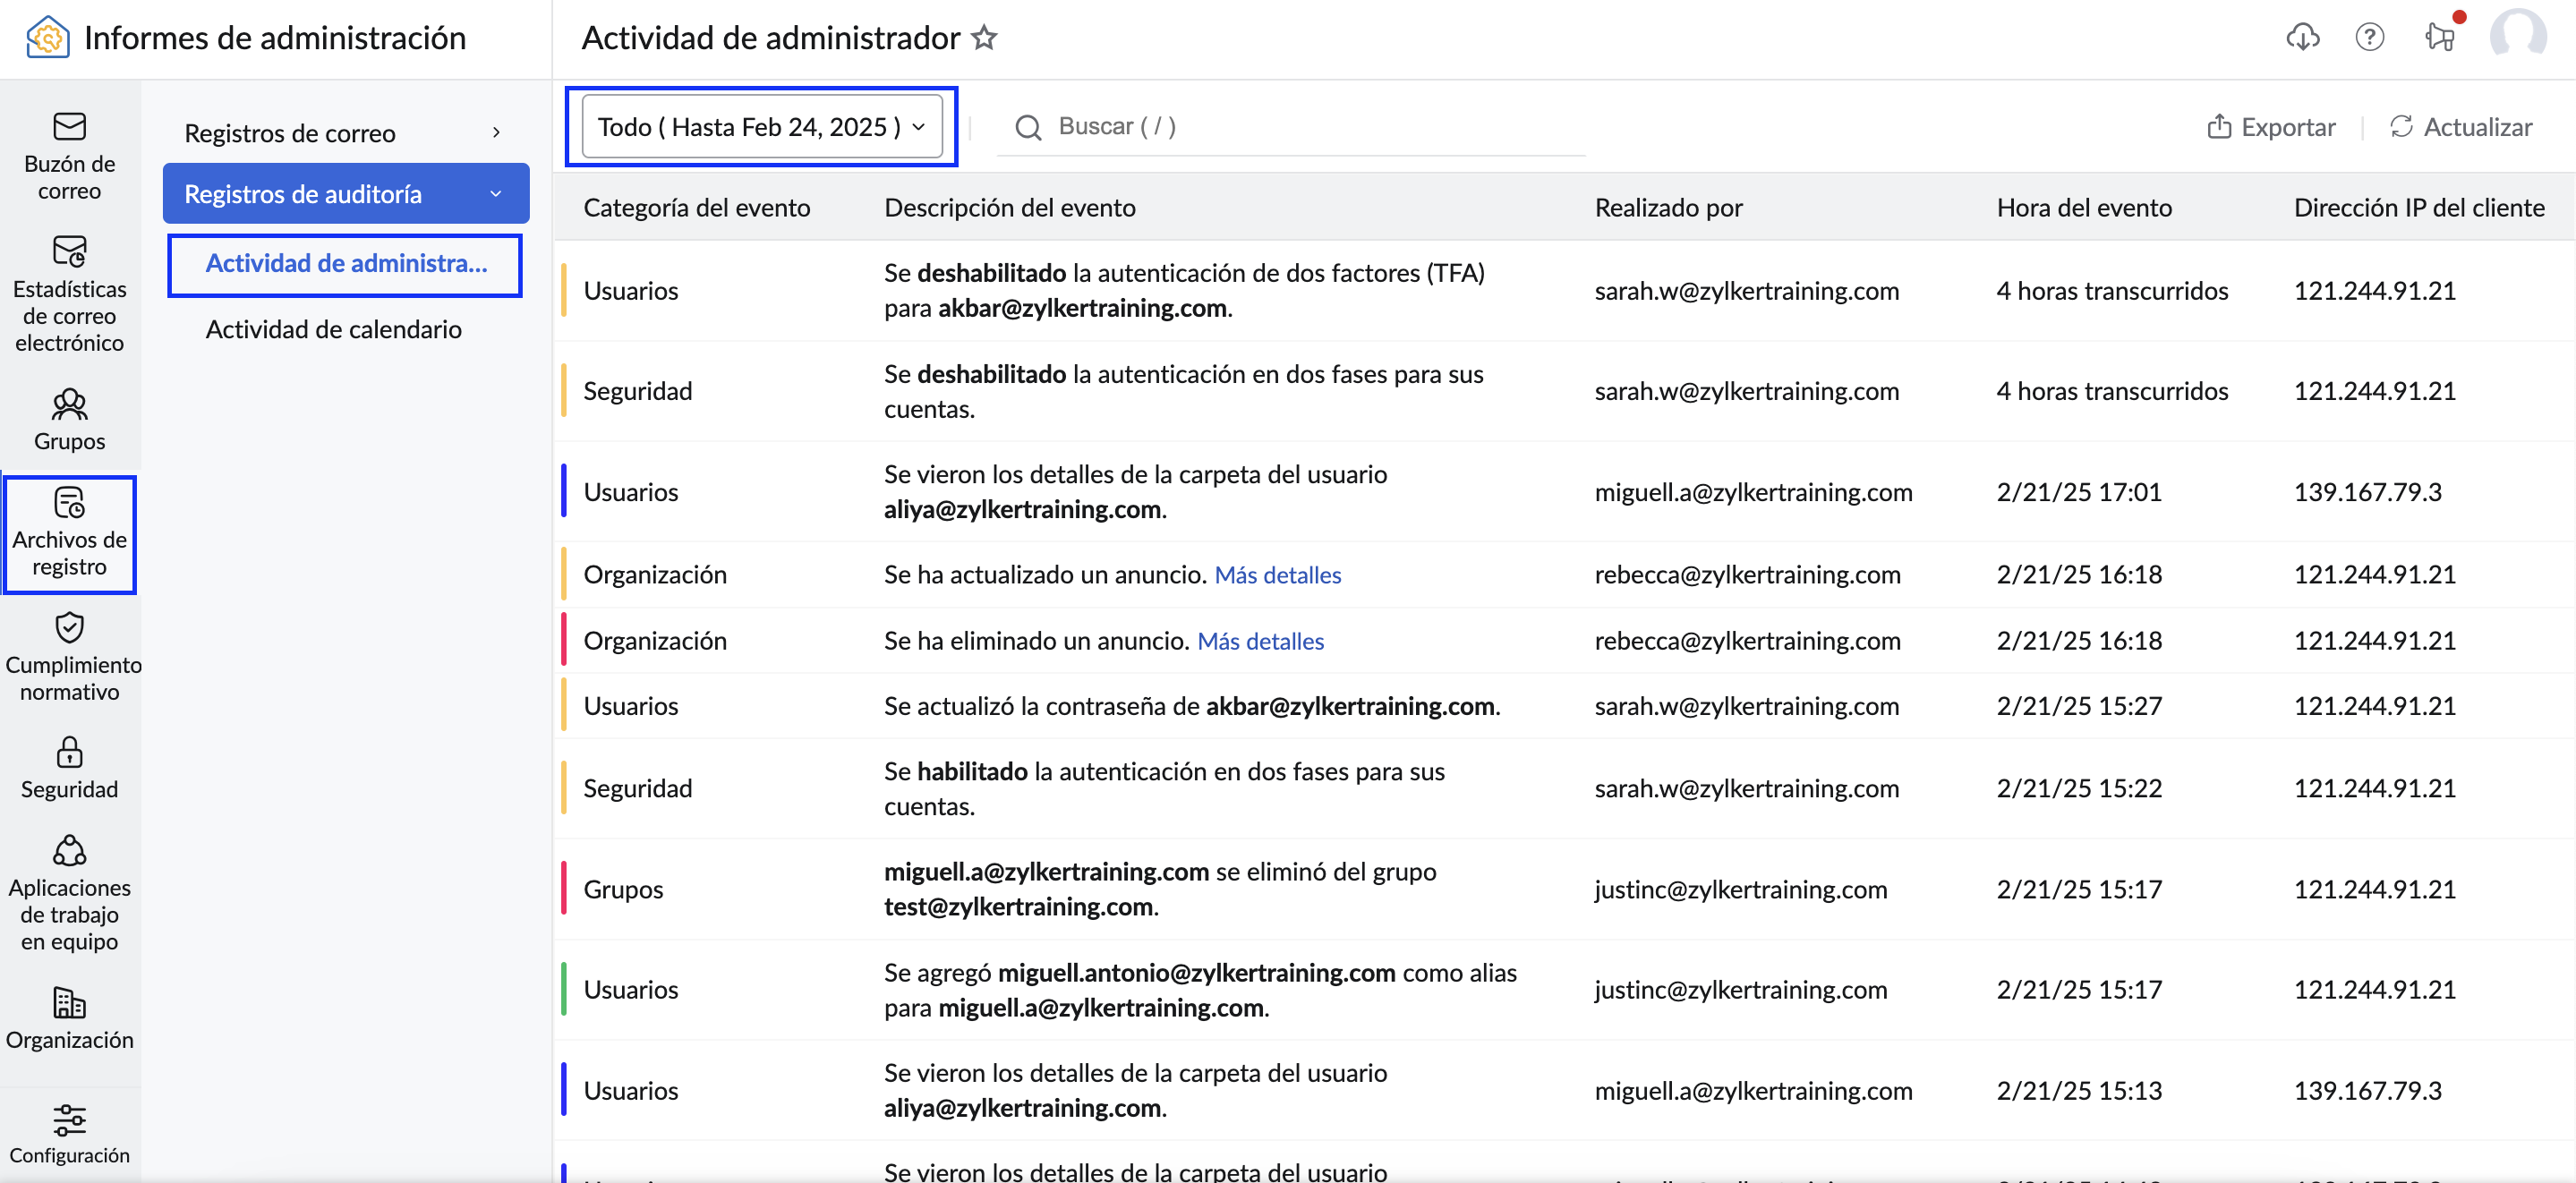Open Estadísticas de correo electrónico section
The width and height of the screenshot is (2576, 1183).
69,294
